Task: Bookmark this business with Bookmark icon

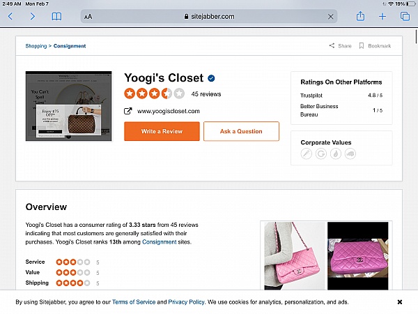Action: (375, 46)
